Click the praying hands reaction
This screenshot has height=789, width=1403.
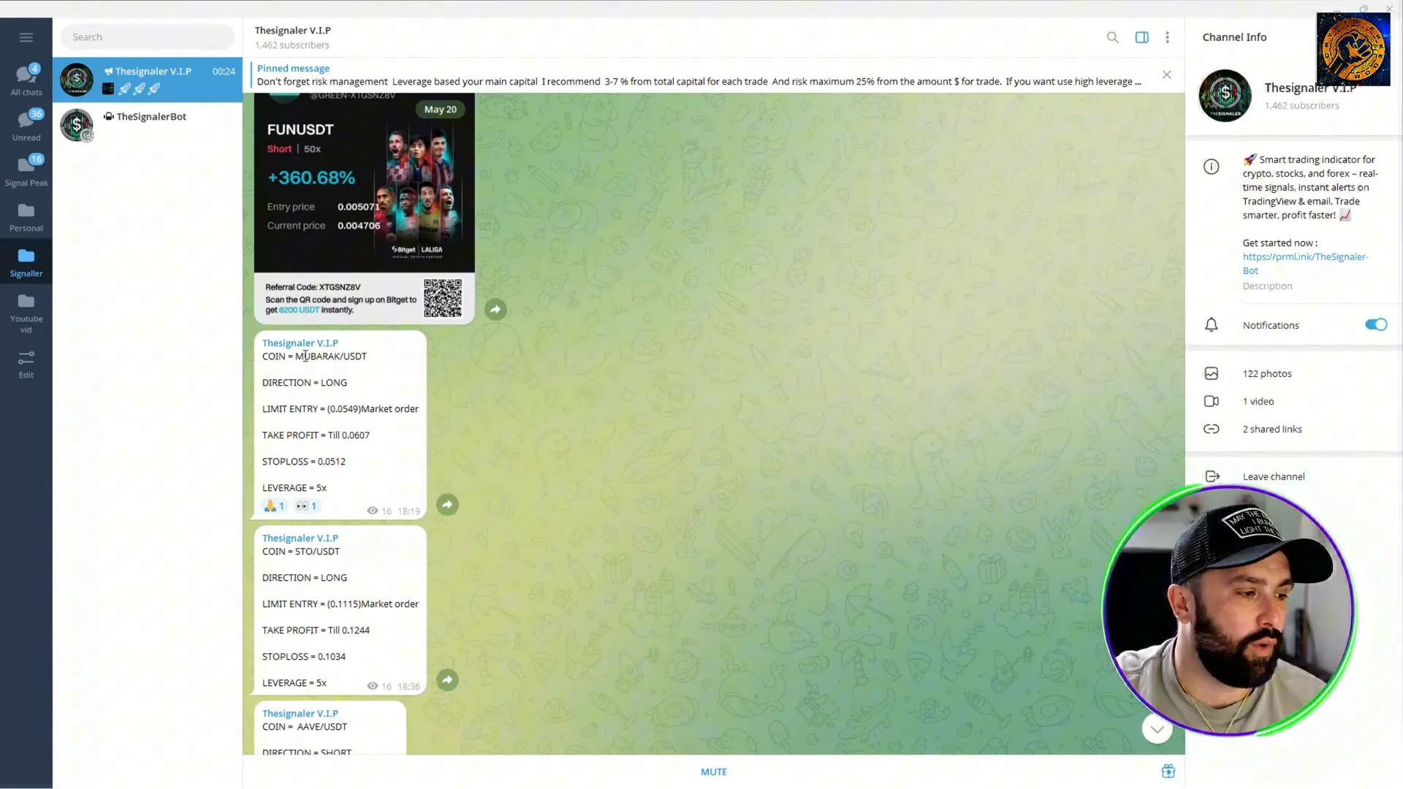coord(274,506)
